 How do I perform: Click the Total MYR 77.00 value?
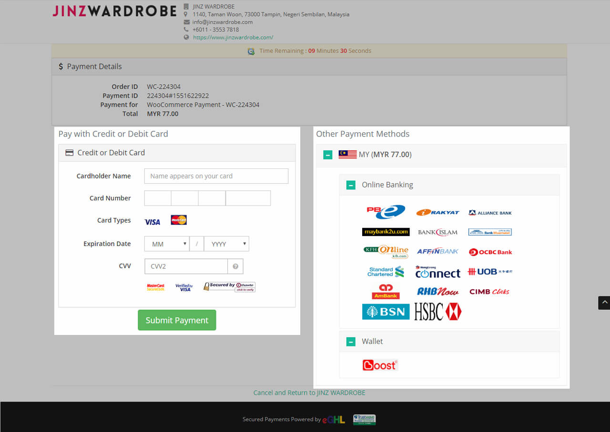[x=163, y=114]
